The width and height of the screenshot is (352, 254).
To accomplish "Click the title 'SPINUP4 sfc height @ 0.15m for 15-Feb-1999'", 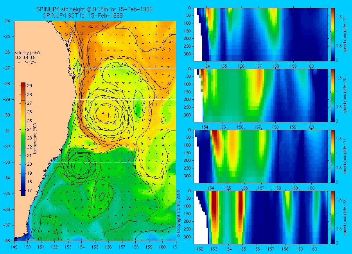I will click(94, 9).
